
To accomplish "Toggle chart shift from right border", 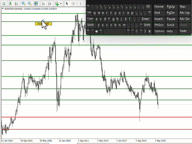I will [x=49, y=4].
